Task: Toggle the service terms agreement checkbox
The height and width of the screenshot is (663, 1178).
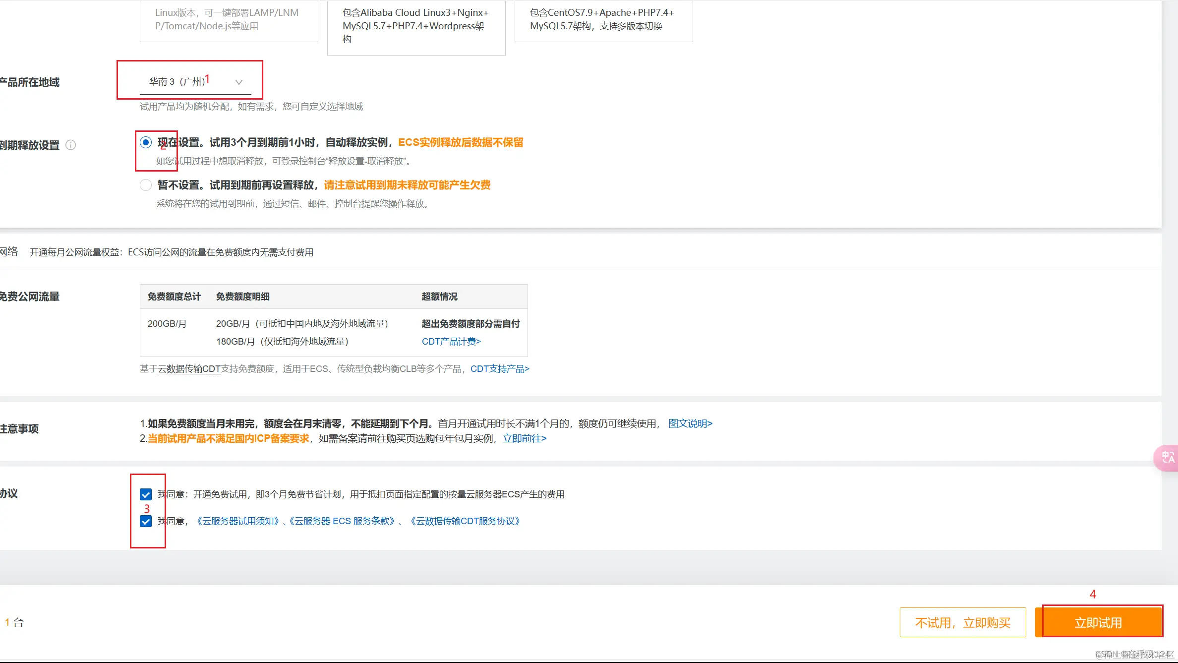Action: pos(146,521)
